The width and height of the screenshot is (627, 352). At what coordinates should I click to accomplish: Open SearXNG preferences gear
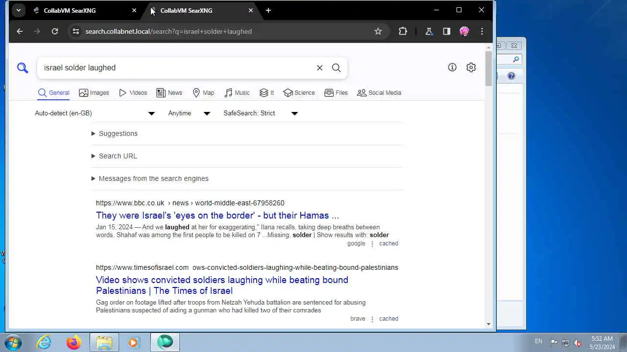(471, 67)
